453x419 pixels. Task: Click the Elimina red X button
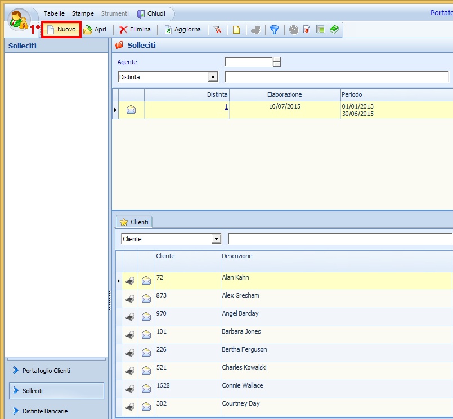click(x=135, y=30)
